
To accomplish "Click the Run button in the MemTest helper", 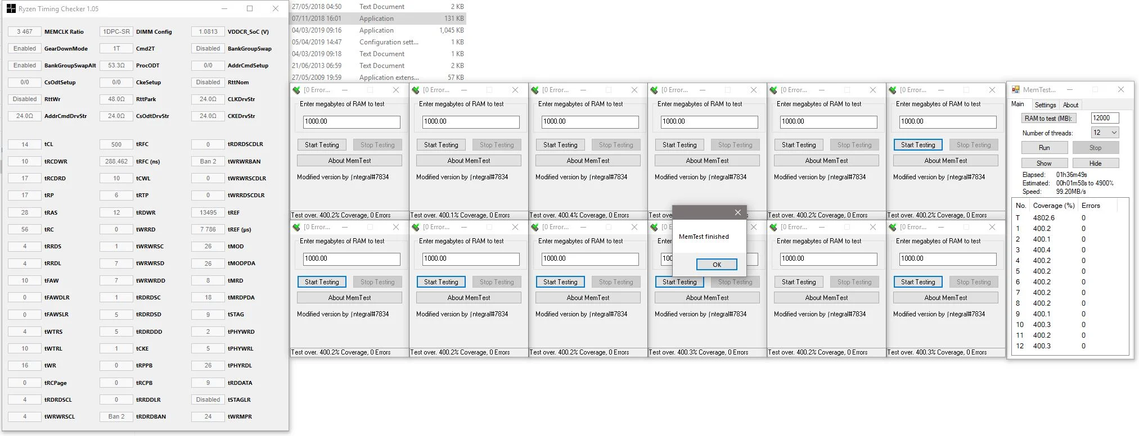I will (x=1044, y=148).
